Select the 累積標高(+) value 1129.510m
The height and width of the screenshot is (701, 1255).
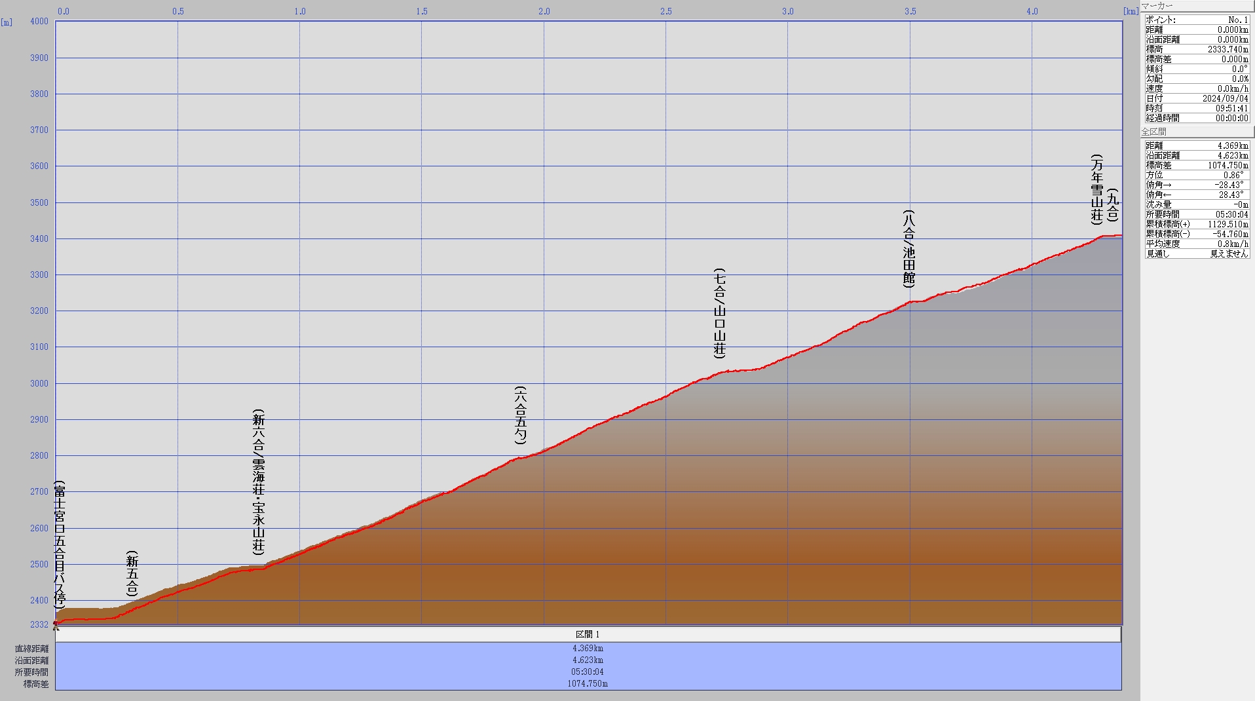click(1228, 224)
